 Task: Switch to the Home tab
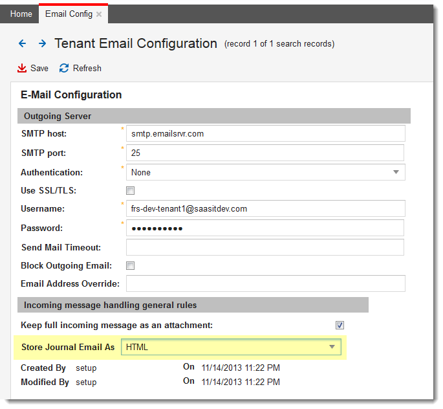tap(21, 14)
